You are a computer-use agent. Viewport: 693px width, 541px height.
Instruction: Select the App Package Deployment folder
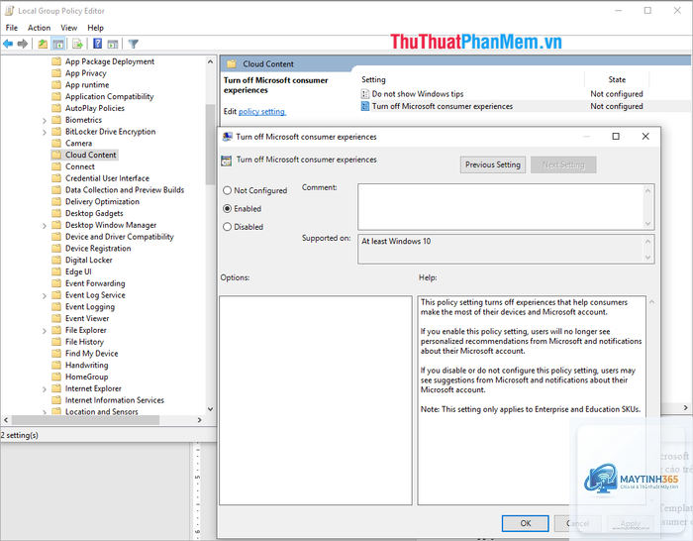point(110,61)
